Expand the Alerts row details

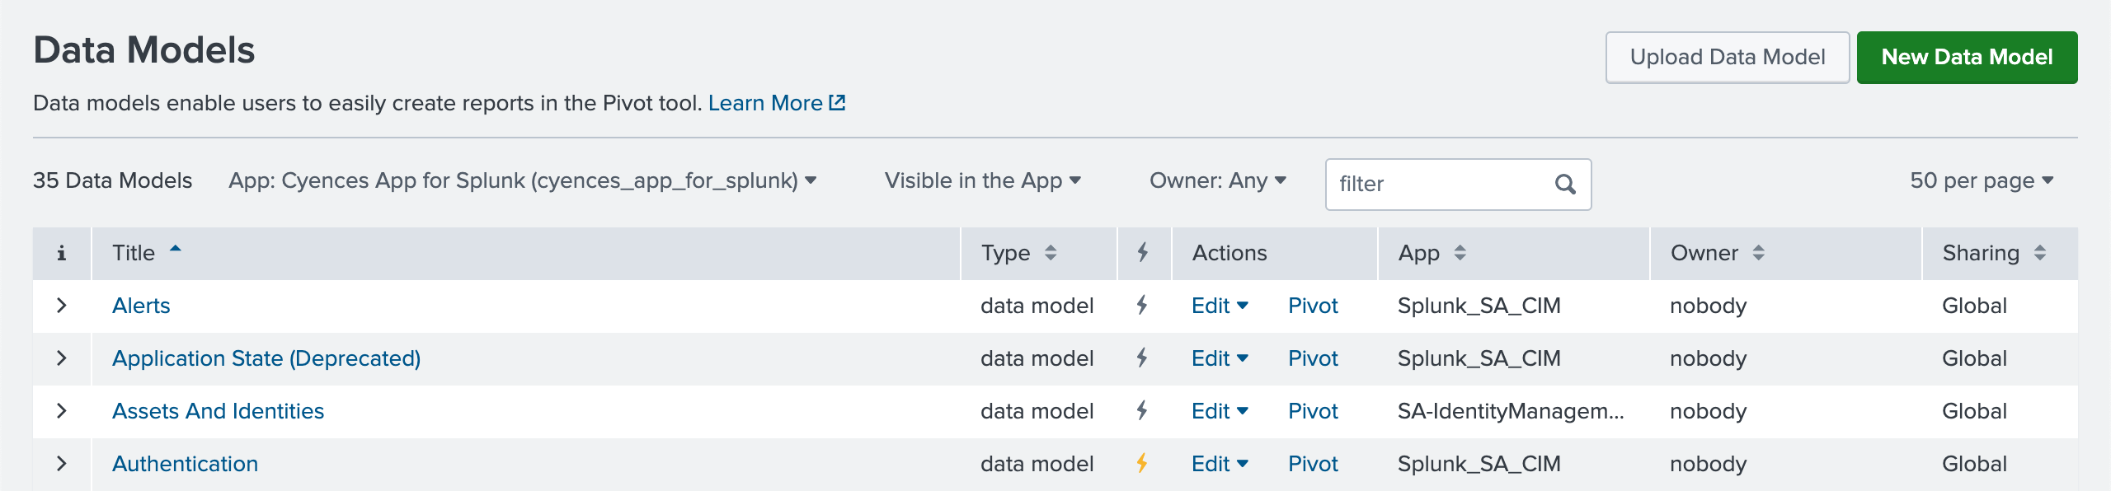[x=62, y=305]
